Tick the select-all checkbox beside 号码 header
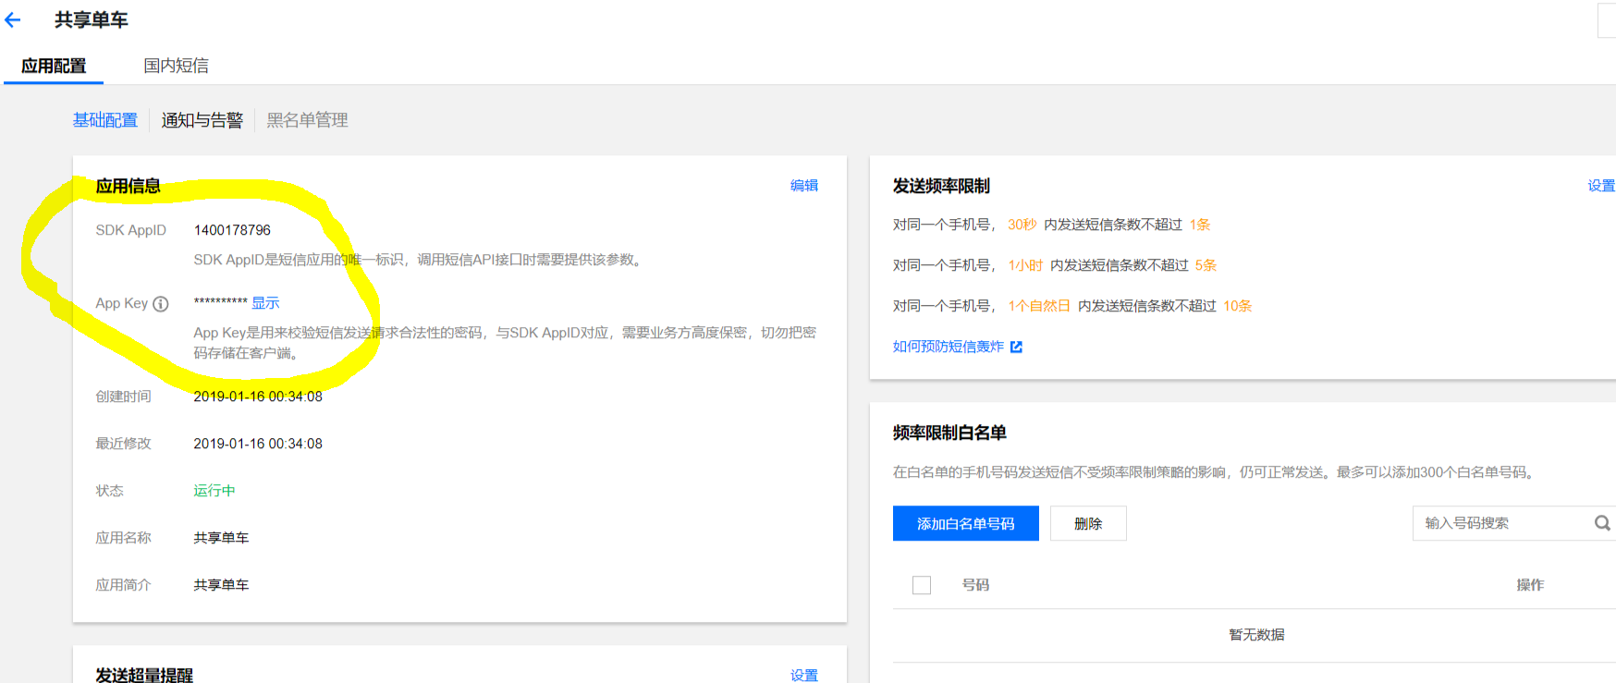The image size is (1616, 683). click(x=922, y=585)
